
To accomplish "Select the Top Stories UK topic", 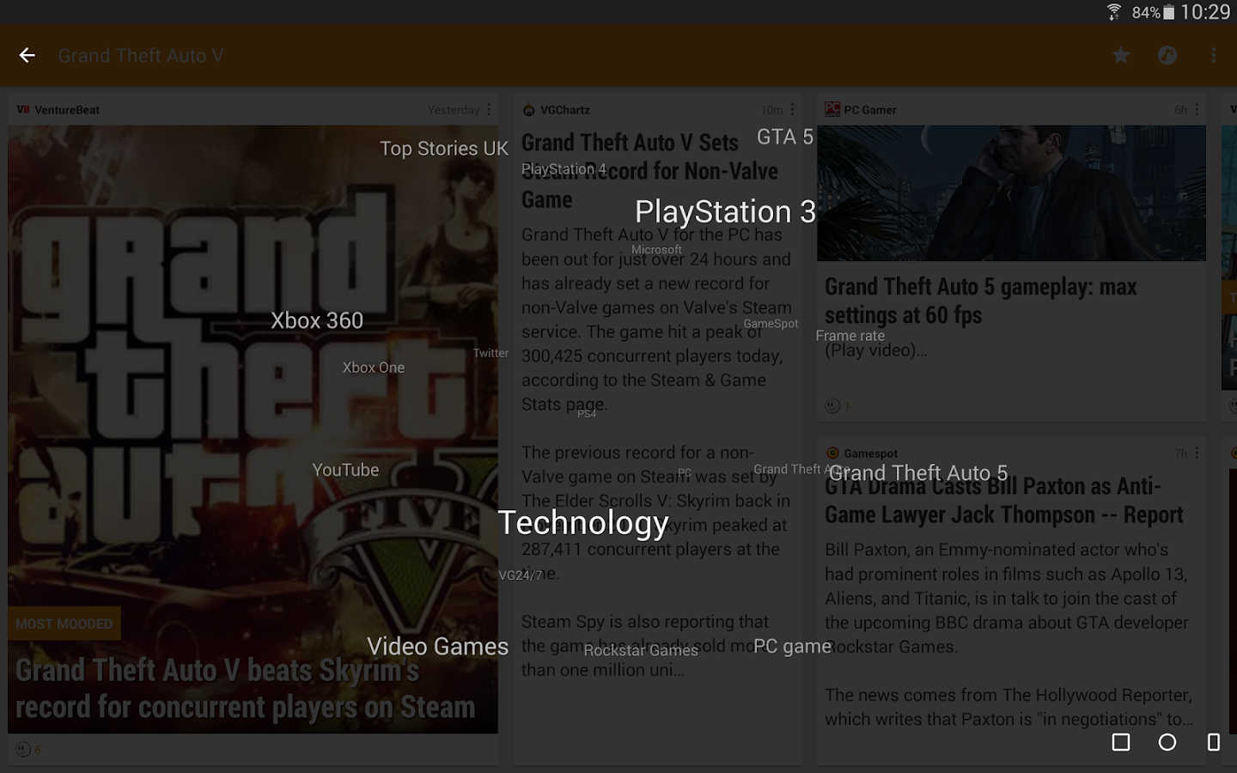I will 444,149.
